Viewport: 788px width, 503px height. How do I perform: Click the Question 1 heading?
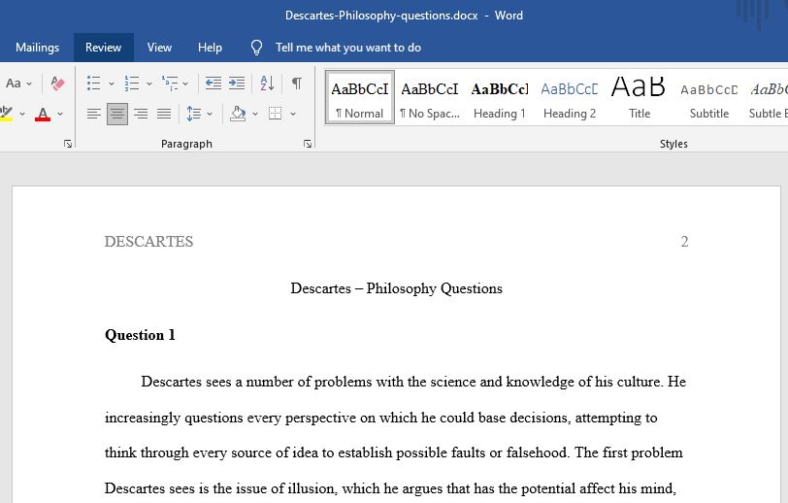(140, 335)
